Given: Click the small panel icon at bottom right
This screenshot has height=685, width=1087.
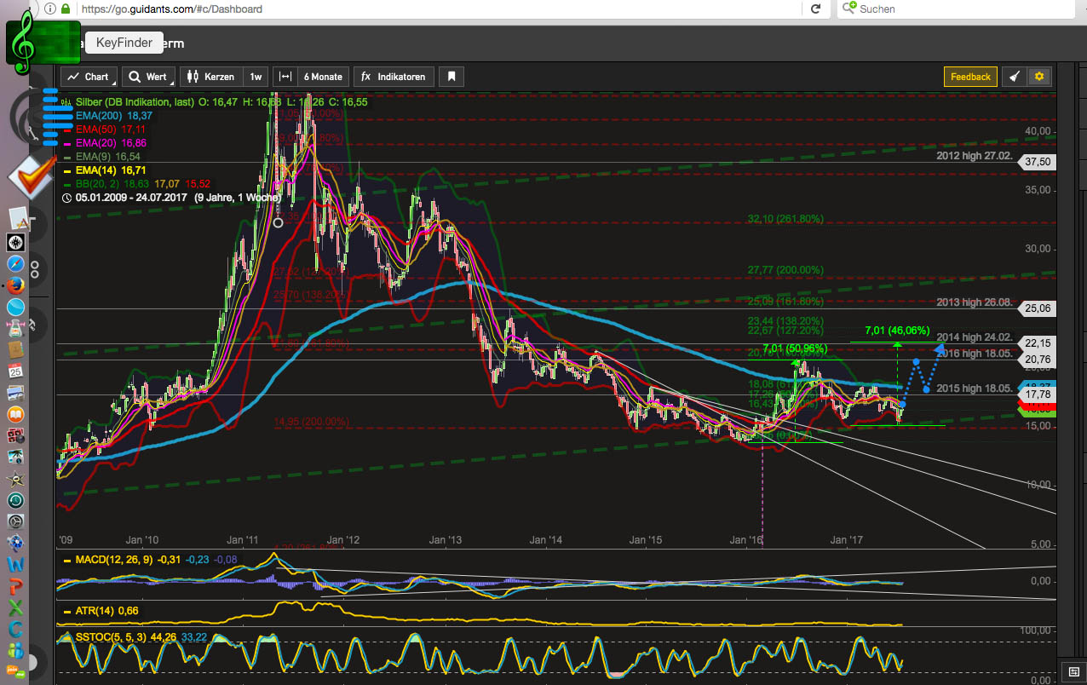Looking at the screenshot, I should 1073,671.
